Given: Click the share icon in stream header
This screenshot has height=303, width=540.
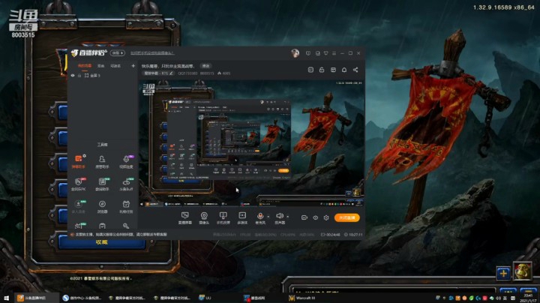Looking at the screenshot, I should point(355,70).
